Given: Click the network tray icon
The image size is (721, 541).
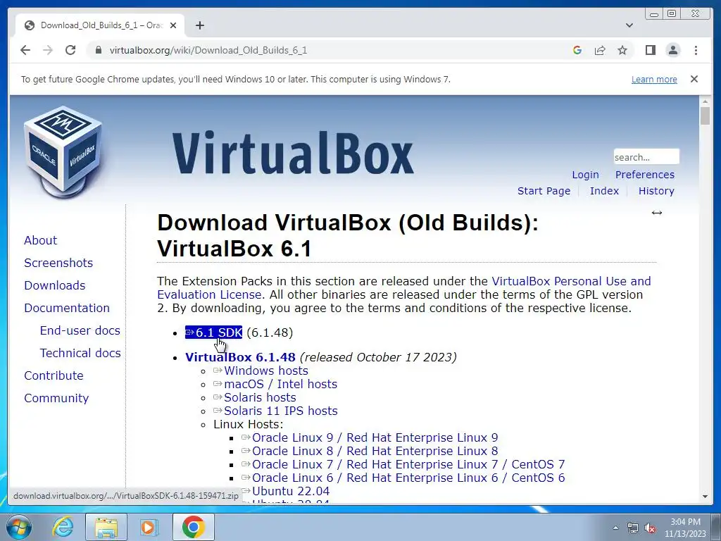Looking at the screenshot, I should [633, 528].
